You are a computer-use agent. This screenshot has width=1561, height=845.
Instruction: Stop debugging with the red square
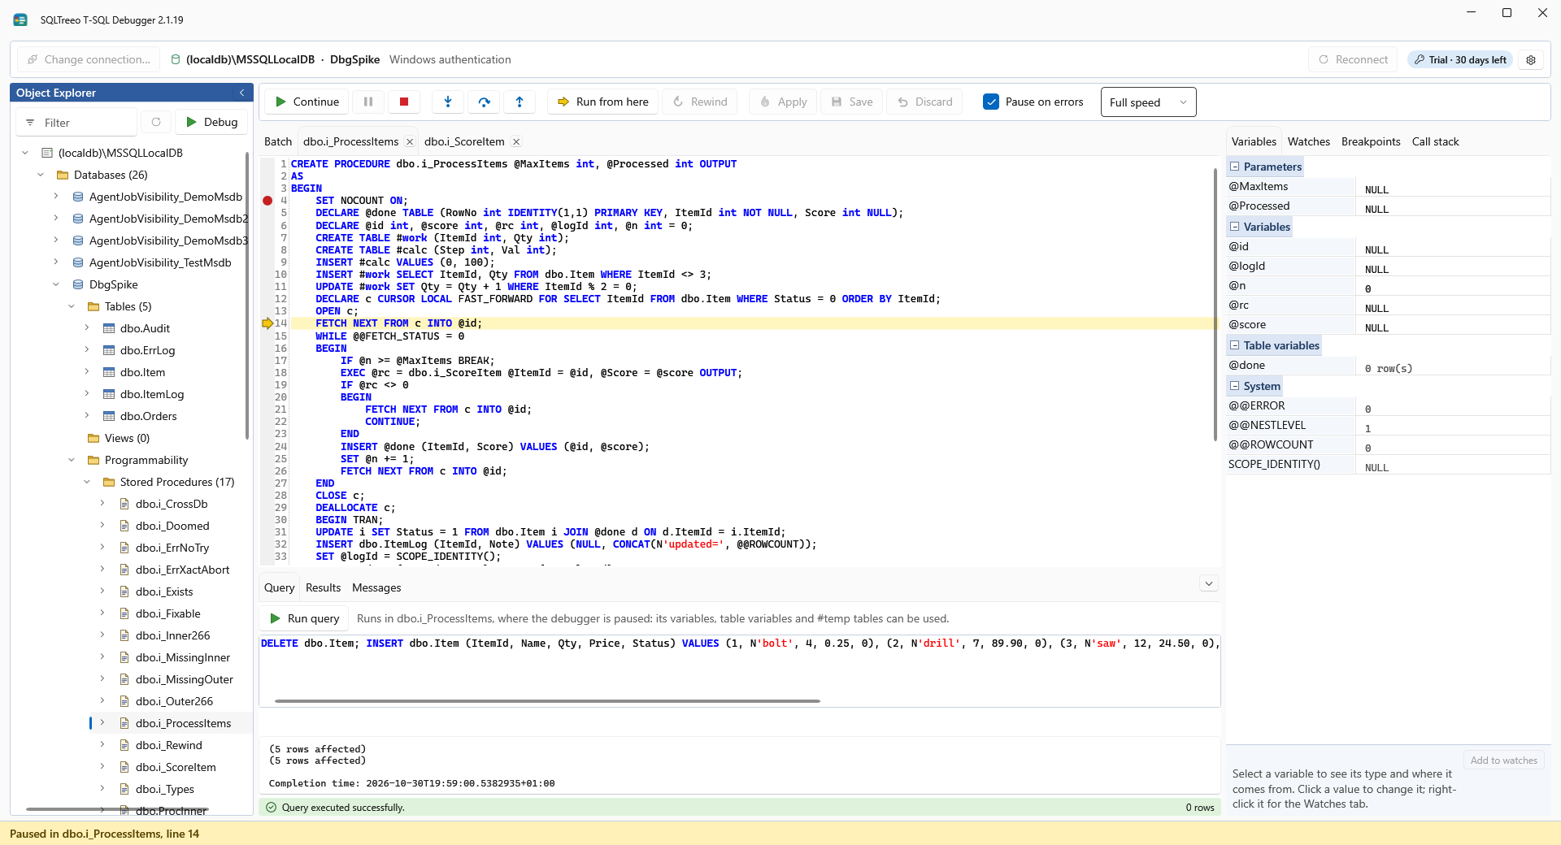point(404,102)
